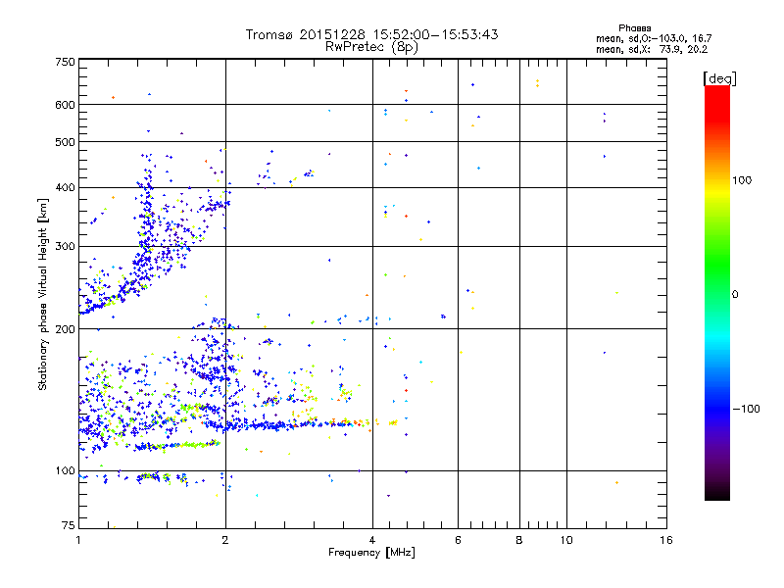Click the "Frequency [MHz]" axis title
784x588 pixels.
point(371,553)
